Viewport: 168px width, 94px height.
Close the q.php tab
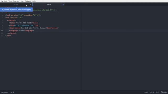point(31,4)
